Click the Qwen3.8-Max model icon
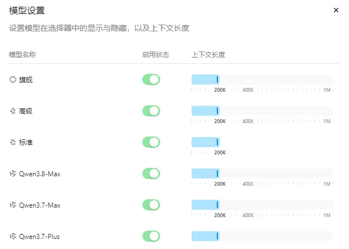 13,173
